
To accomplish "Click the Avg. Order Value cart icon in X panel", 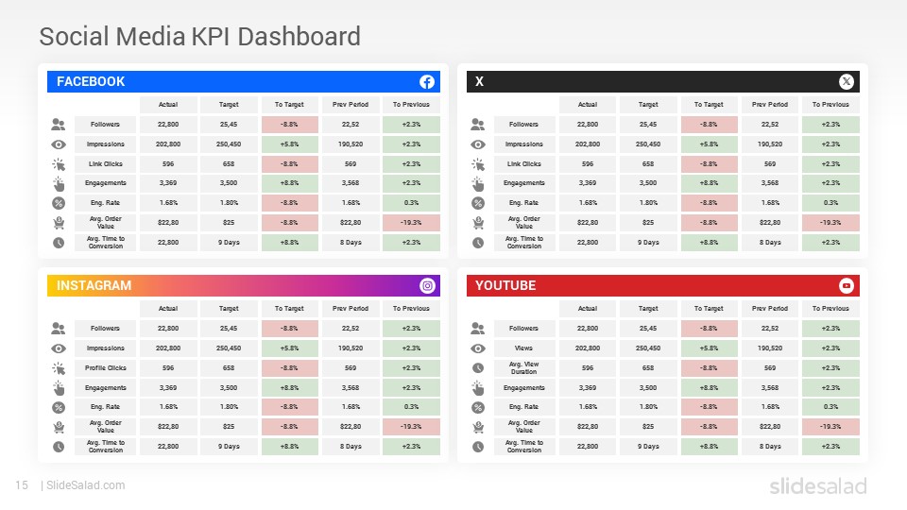I will tap(478, 223).
